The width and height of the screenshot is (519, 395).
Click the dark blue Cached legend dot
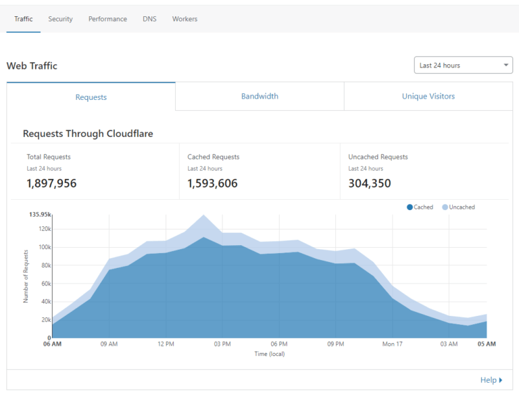tap(410, 207)
